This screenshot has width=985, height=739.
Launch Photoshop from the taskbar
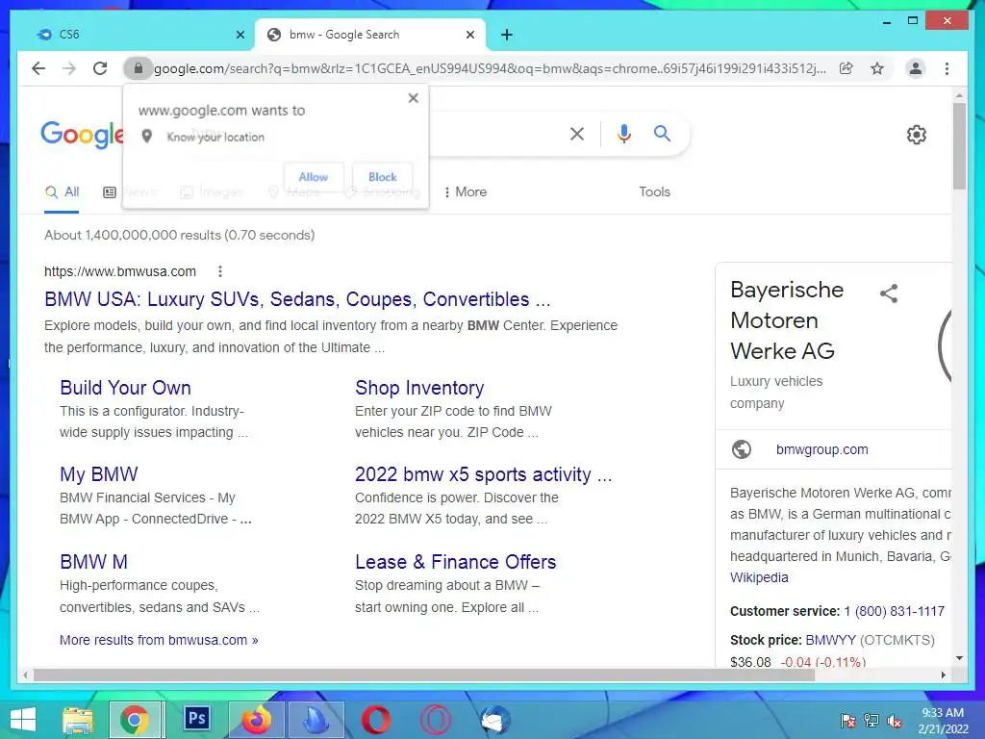[x=196, y=719]
